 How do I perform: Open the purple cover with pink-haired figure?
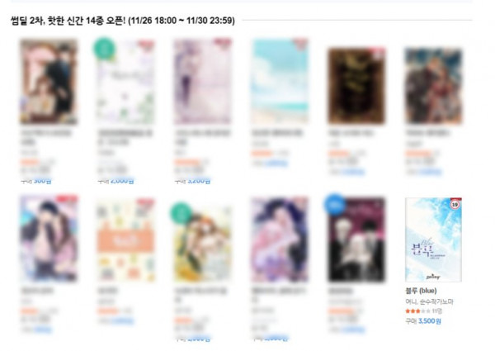pyautogui.click(x=280, y=240)
